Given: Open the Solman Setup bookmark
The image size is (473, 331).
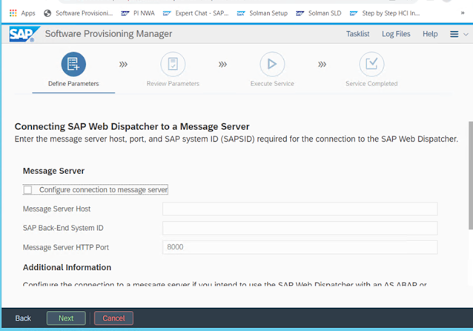Looking at the screenshot, I should (x=262, y=13).
